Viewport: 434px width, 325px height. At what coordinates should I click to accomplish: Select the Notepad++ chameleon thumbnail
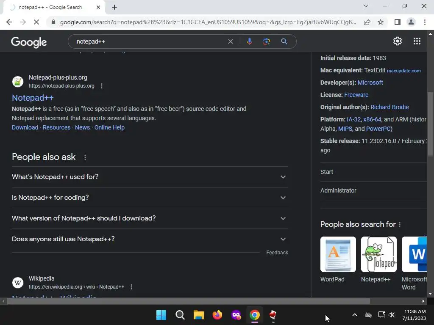378,254
